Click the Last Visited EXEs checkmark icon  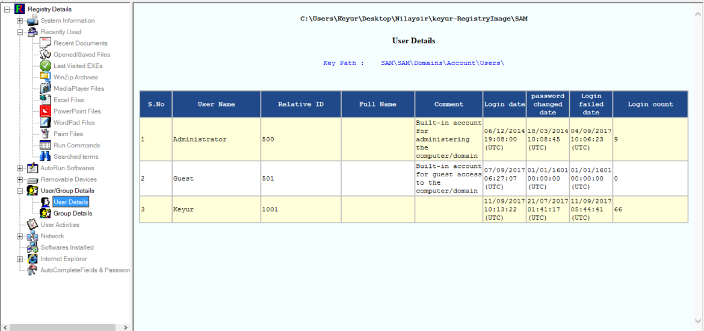point(46,66)
